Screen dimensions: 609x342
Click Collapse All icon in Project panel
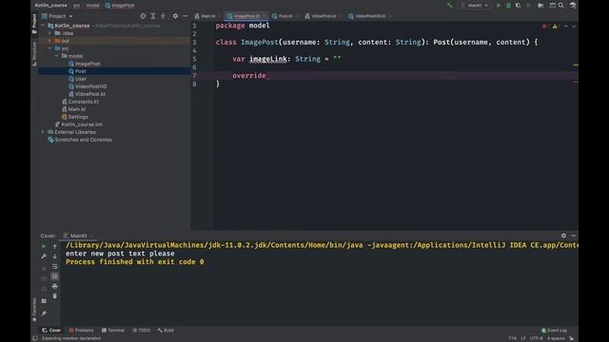click(x=163, y=16)
